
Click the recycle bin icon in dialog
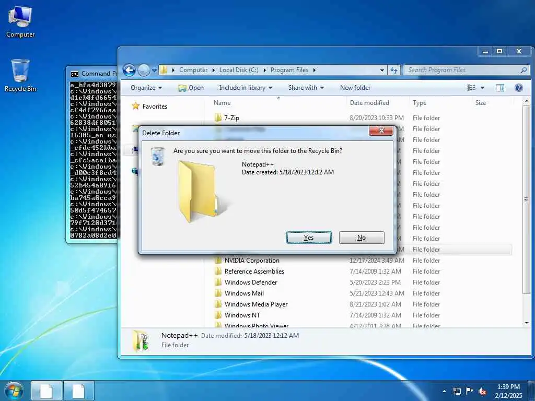pyautogui.click(x=158, y=156)
